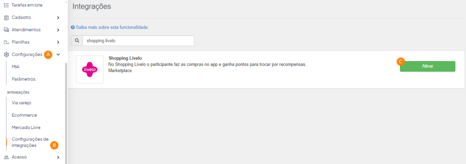Focus the integrations search field
The image size is (466, 164).
coord(138,41)
